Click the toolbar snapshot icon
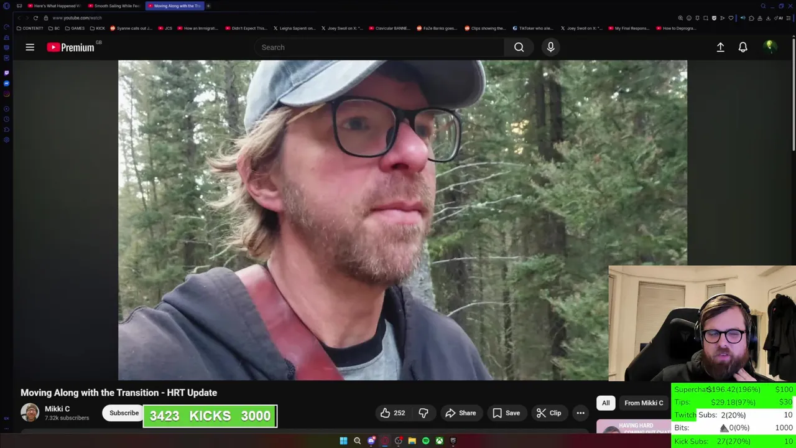The width and height of the screenshot is (796, 448). coord(706,18)
